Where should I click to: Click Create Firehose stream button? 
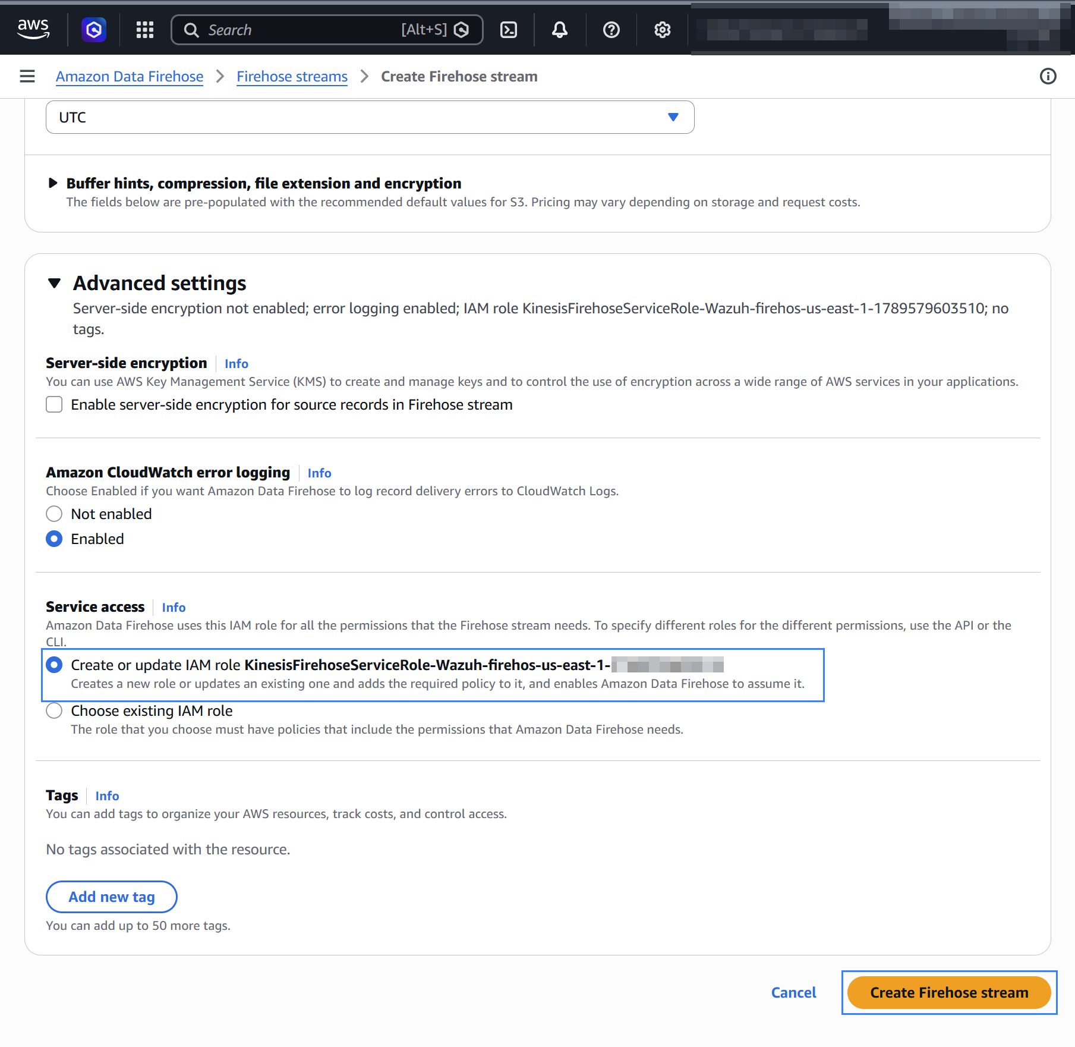point(949,992)
